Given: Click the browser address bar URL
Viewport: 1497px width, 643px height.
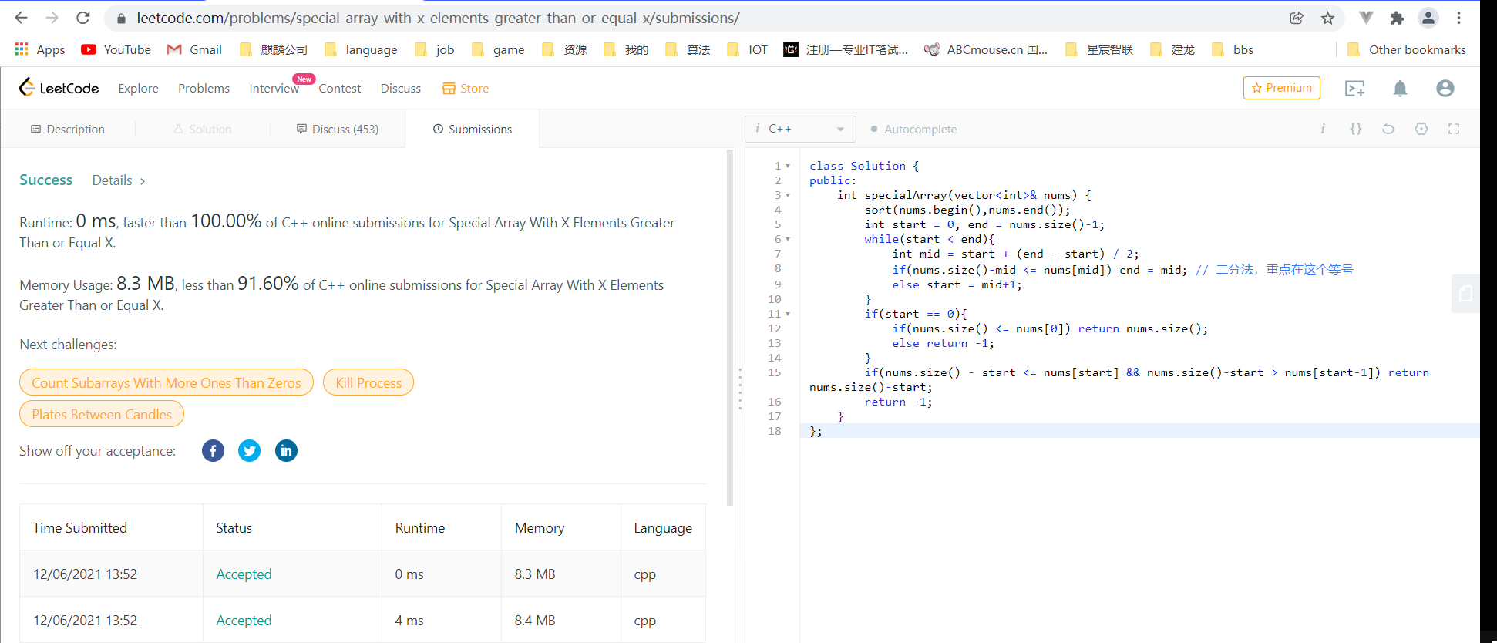Looking at the screenshot, I should (438, 18).
